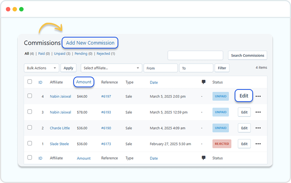Focus the commissions search text field
Viewport: 291px width, 183px height.
[x=195, y=55]
